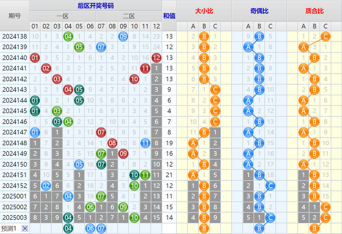Click orange C ball in 质合比 for 2025002
The width and height of the screenshot is (342, 234).
pos(325,207)
